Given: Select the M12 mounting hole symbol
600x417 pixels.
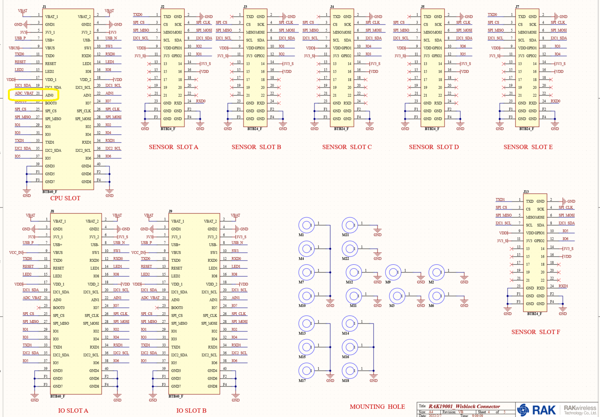Looking at the screenshot, I should [354, 272].
